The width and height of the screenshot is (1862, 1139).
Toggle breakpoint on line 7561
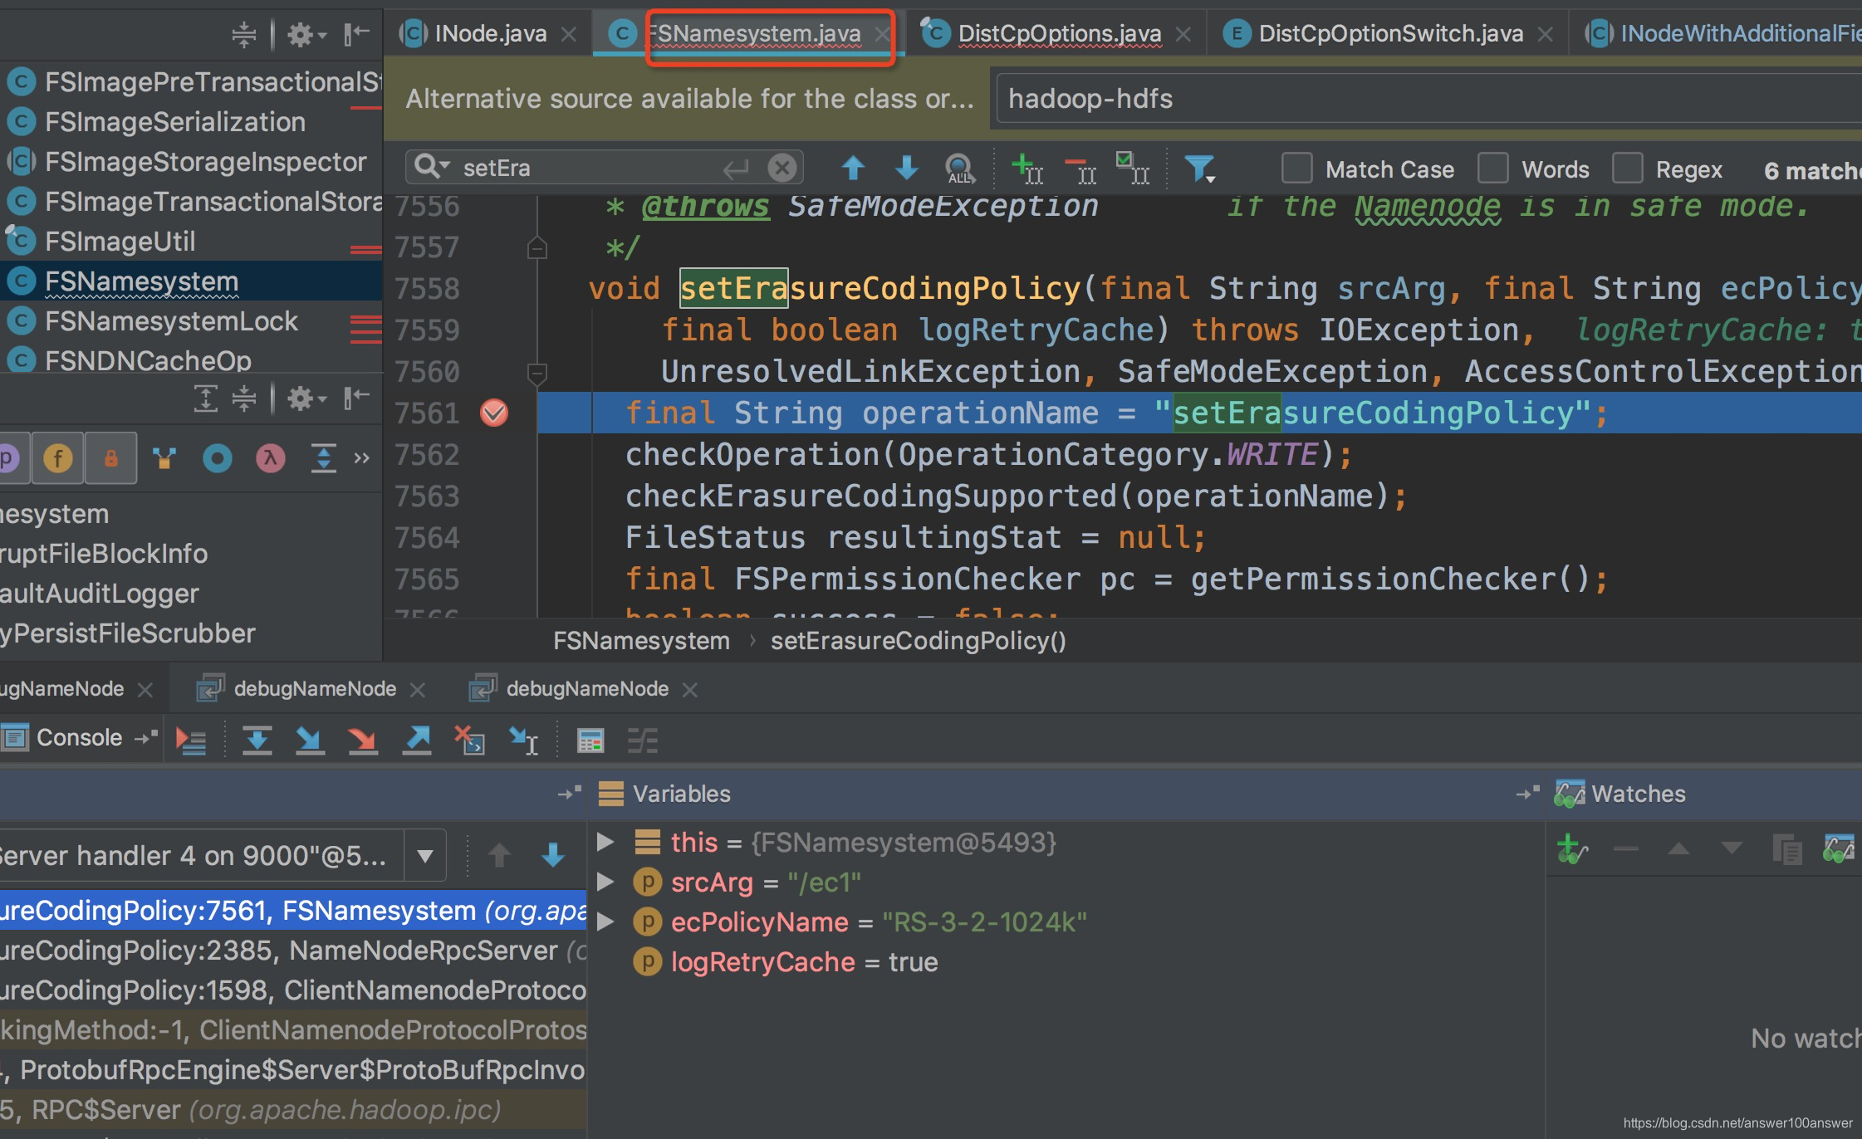(494, 413)
